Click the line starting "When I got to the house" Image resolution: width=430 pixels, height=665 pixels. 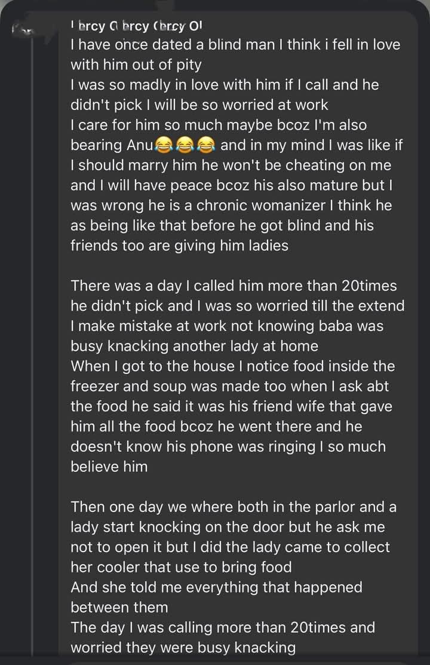click(232, 366)
